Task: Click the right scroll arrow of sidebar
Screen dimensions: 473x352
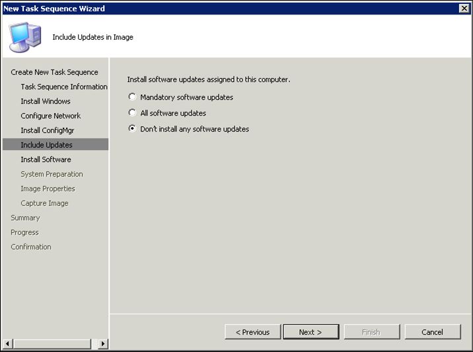Action: pyautogui.click(x=103, y=343)
